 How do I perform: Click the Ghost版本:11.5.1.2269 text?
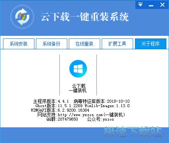[59, 106]
